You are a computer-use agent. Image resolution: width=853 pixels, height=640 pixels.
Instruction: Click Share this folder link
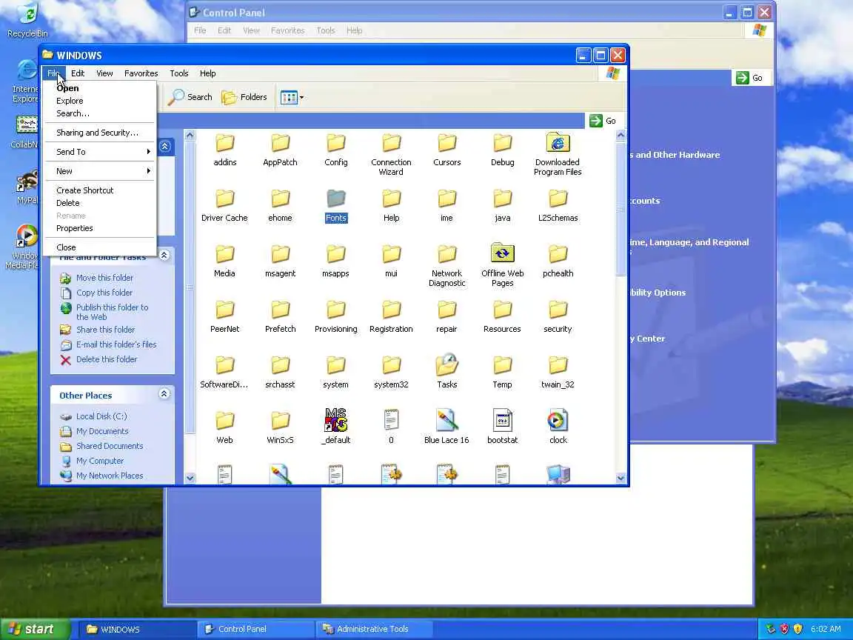pos(106,329)
